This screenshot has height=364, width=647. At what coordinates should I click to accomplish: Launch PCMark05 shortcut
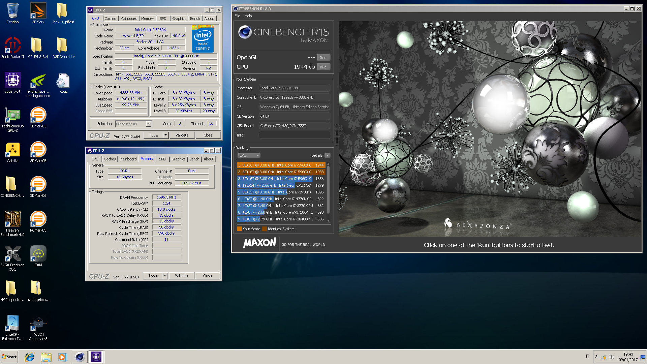pyautogui.click(x=38, y=221)
